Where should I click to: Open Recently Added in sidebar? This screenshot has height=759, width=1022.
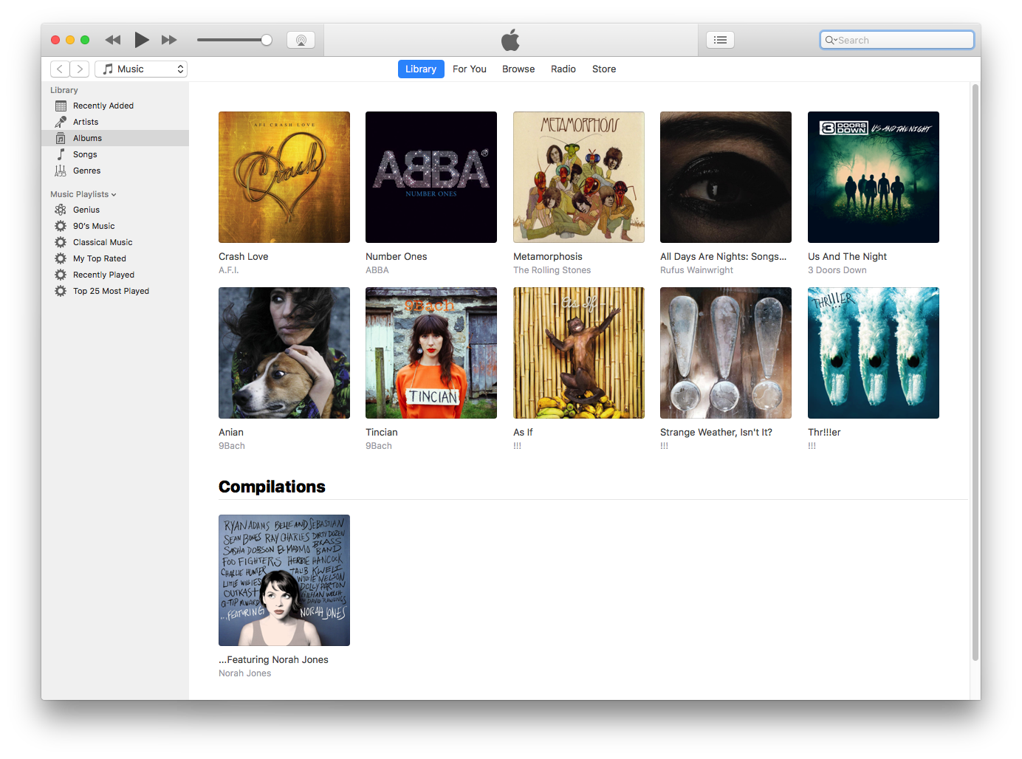click(103, 106)
